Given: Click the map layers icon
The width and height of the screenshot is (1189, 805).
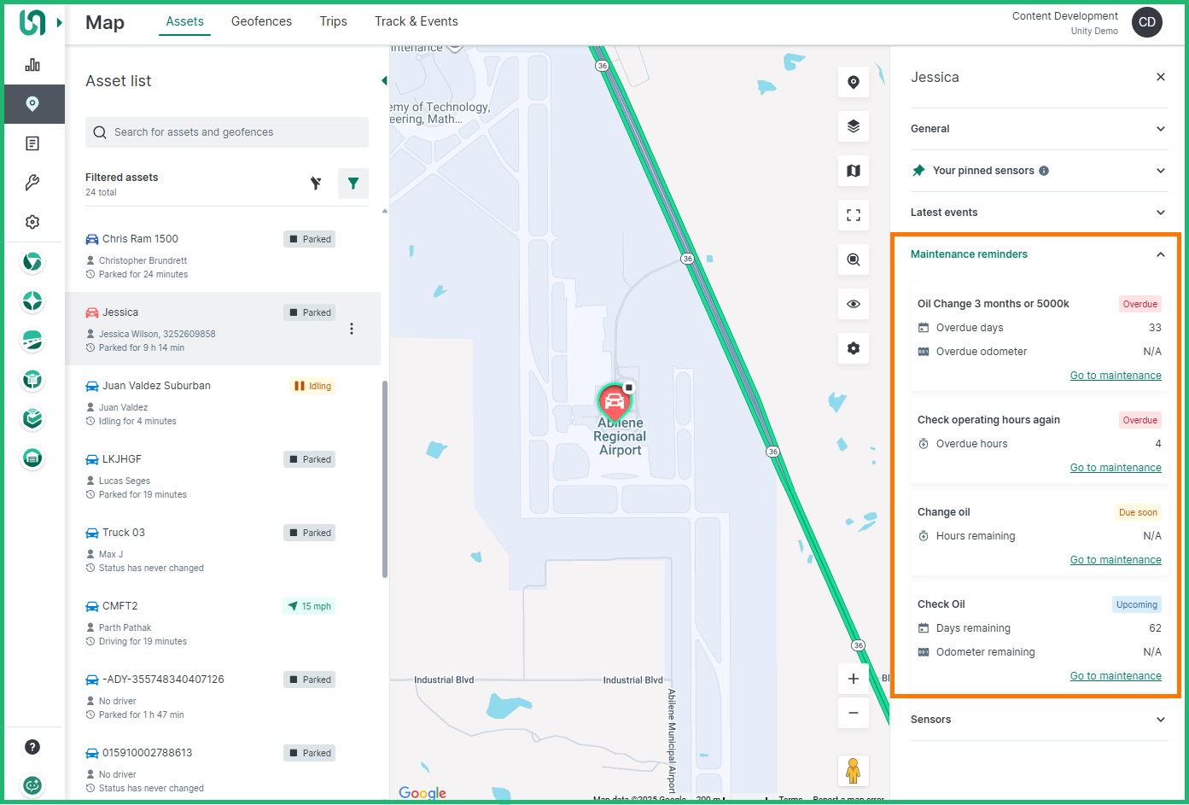Looking at the screenshot, I should 853,126.
